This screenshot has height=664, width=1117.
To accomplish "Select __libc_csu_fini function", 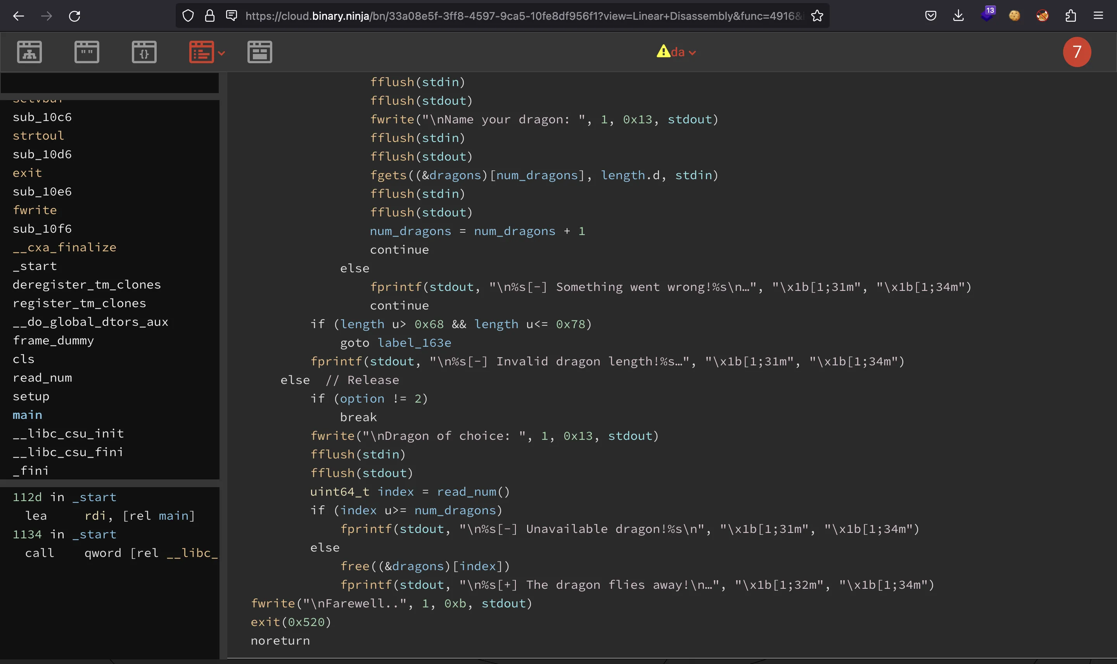I will click(x=68, y=452).
